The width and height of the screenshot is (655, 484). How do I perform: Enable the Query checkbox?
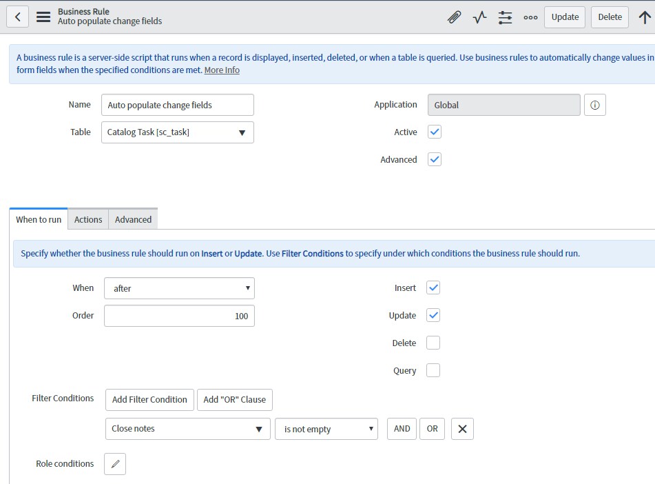click(433, 370)
